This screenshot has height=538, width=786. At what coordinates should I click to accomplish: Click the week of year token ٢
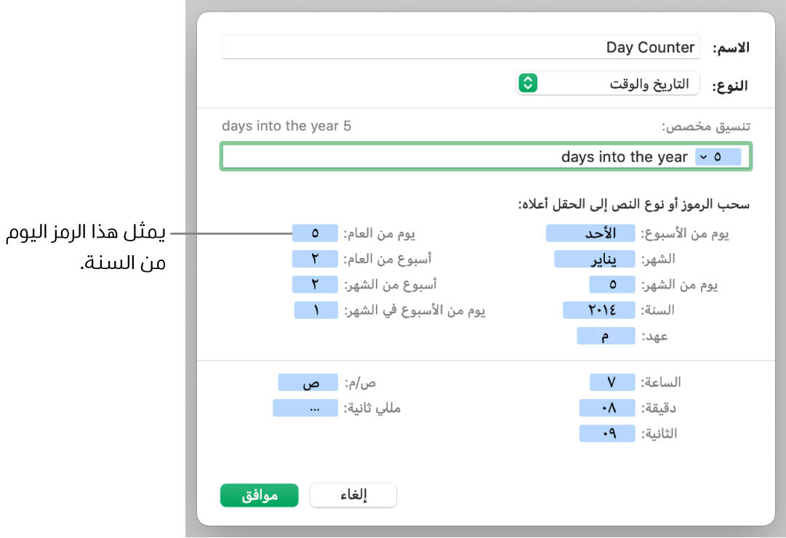pos(315,259)
